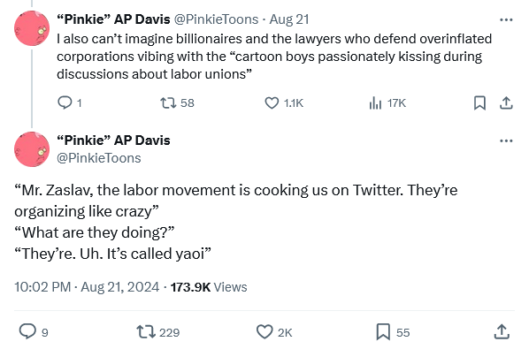Viewport: 529px width, 349px height.
Task: Share the first tweet via upload icon
Action: point(506,102)
